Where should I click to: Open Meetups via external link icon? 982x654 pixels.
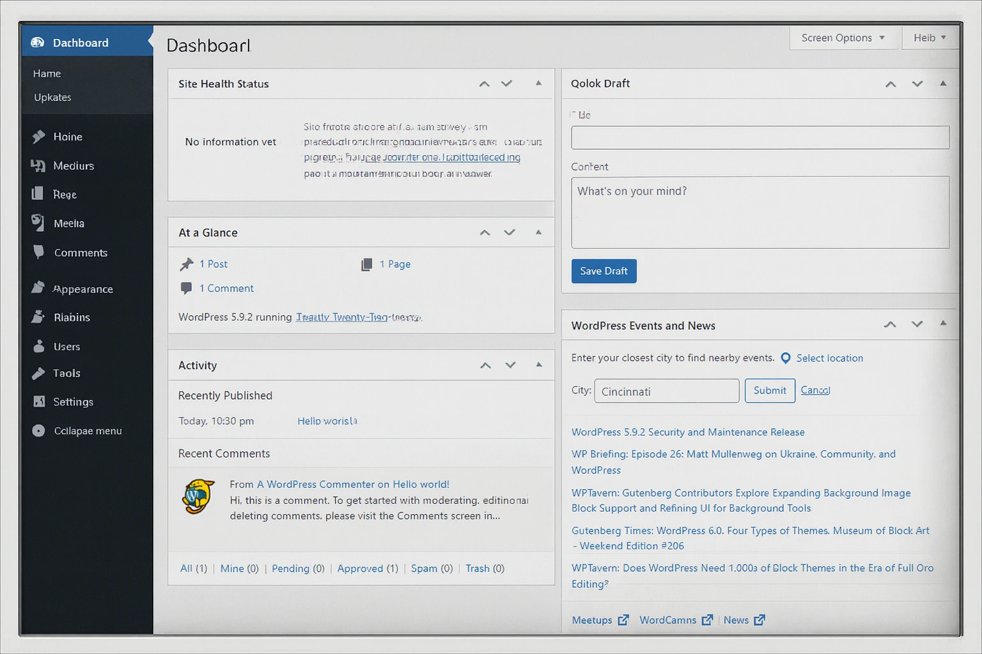click(623, 620)
